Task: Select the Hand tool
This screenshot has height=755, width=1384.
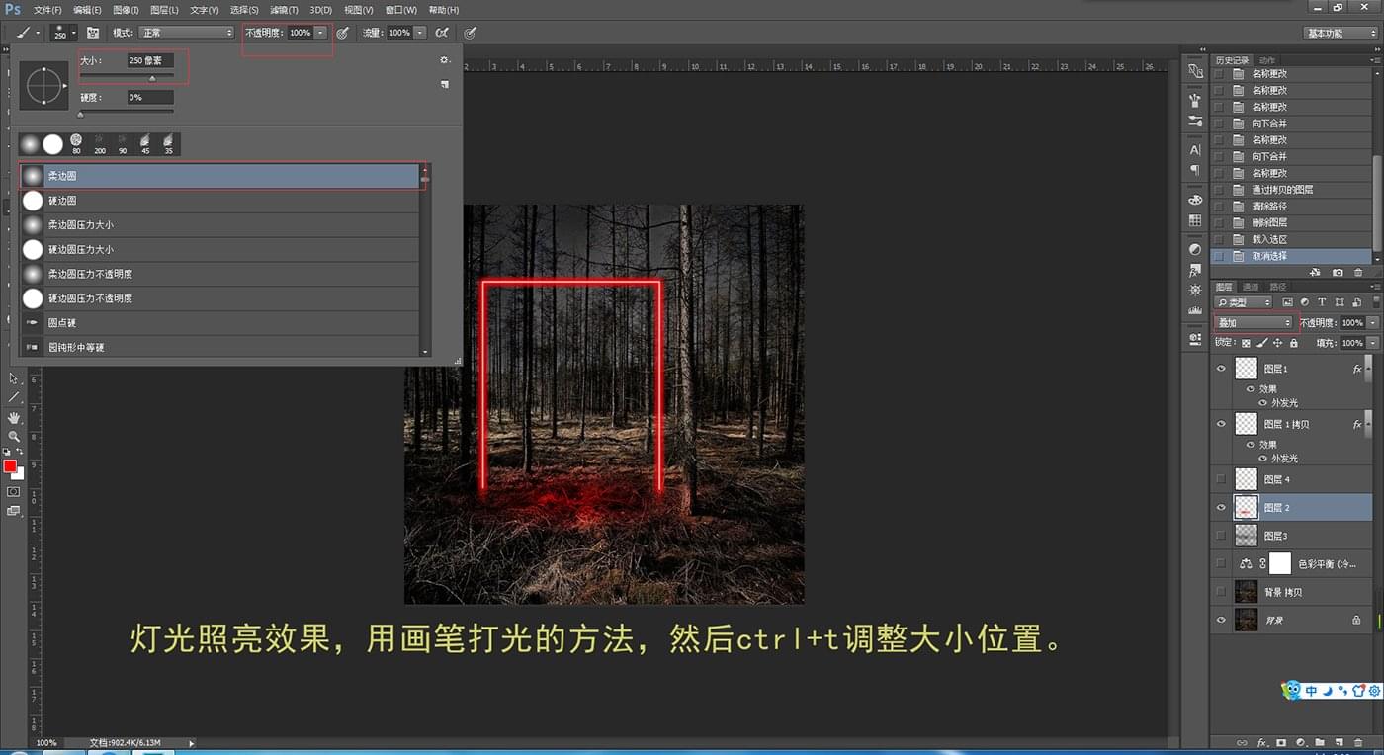Action: click(14, 417)
